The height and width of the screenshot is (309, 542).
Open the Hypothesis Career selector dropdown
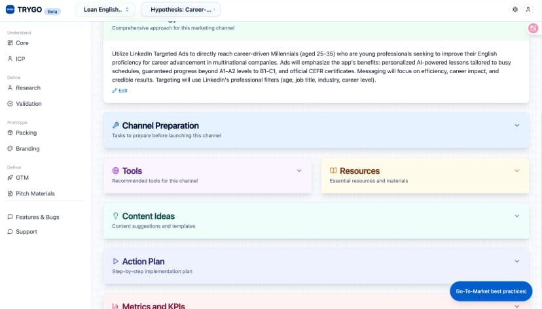point(181,10)
